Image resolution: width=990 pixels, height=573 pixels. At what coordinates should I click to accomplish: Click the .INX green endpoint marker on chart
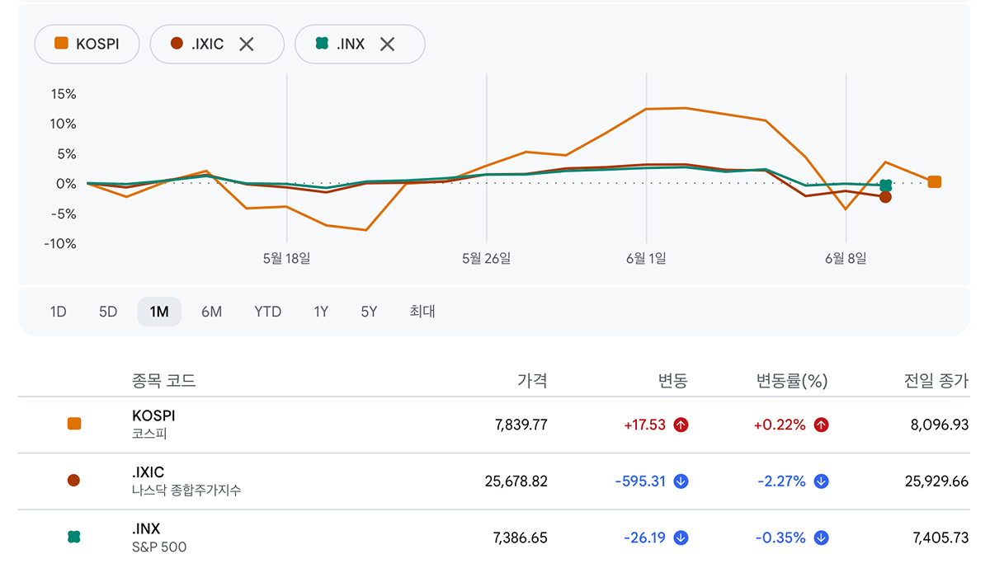pos(885,186)
